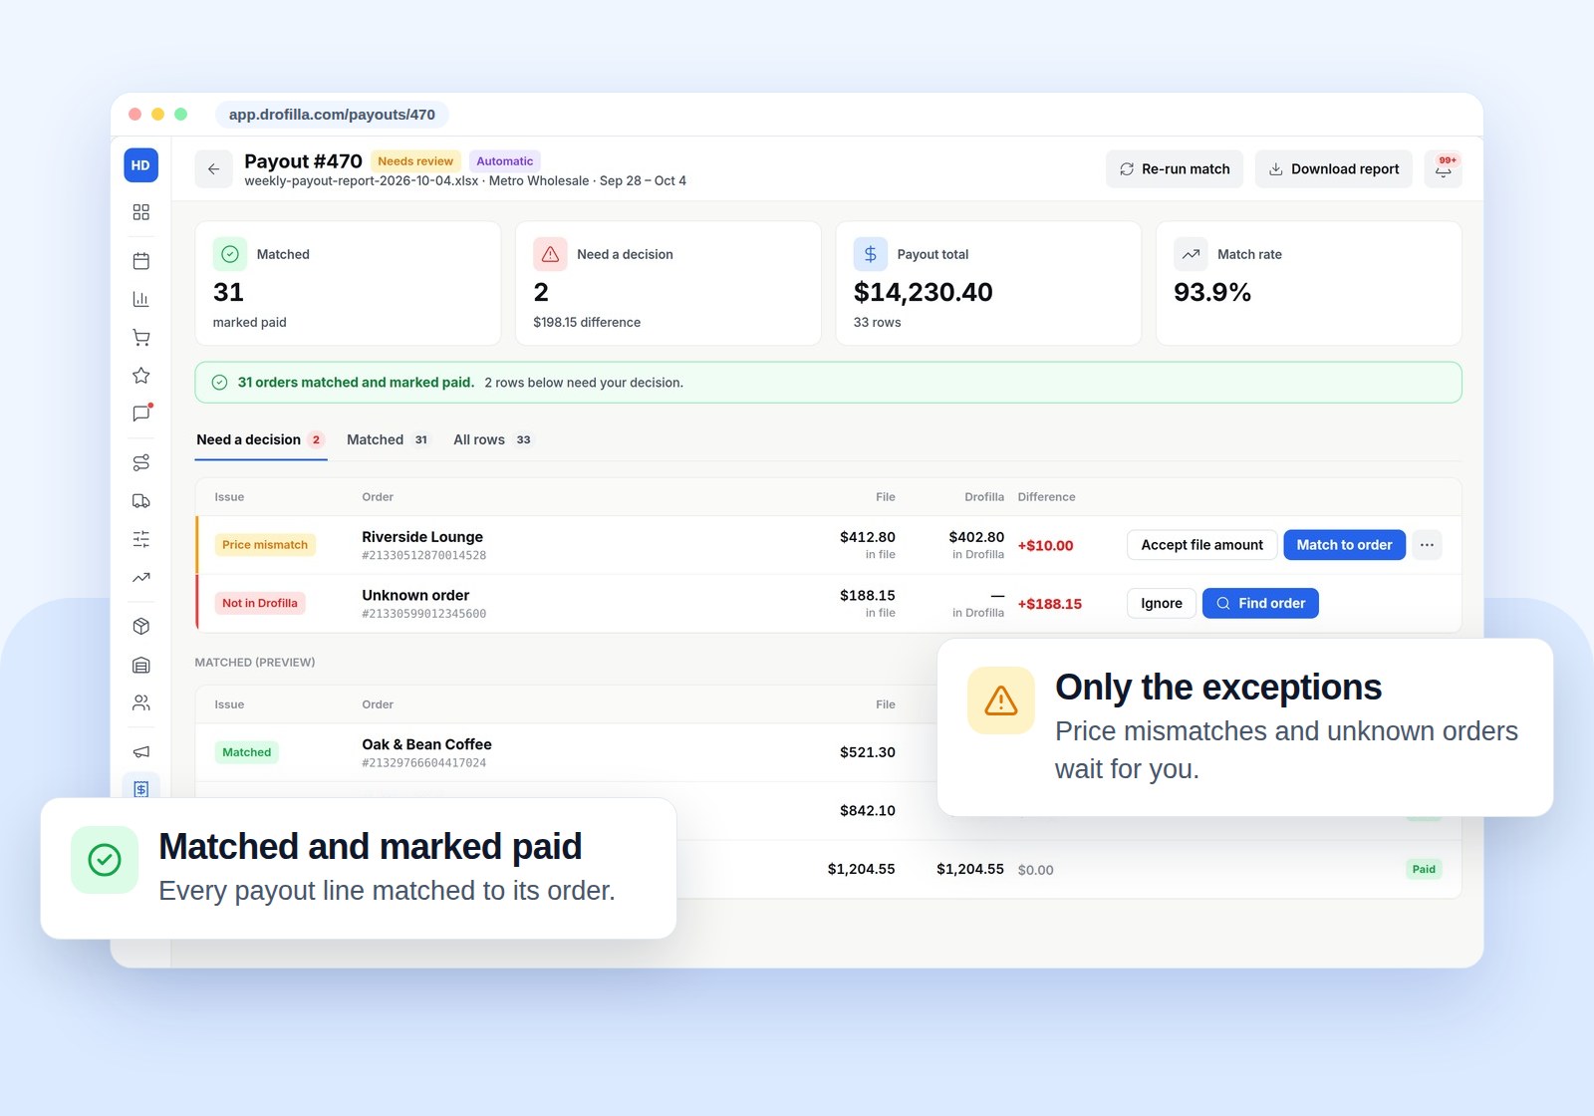This screenshot has width=1594, height=1116.
Task: Open the chat messages icon with red dot
Action: click(140, 414)
